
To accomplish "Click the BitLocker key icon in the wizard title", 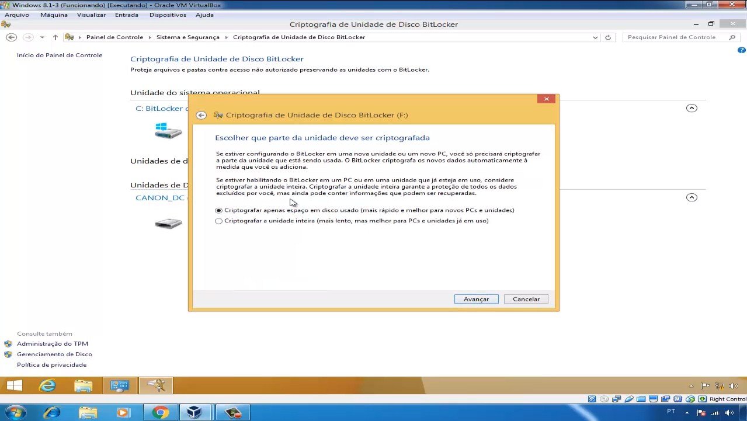I will (218, 115).
